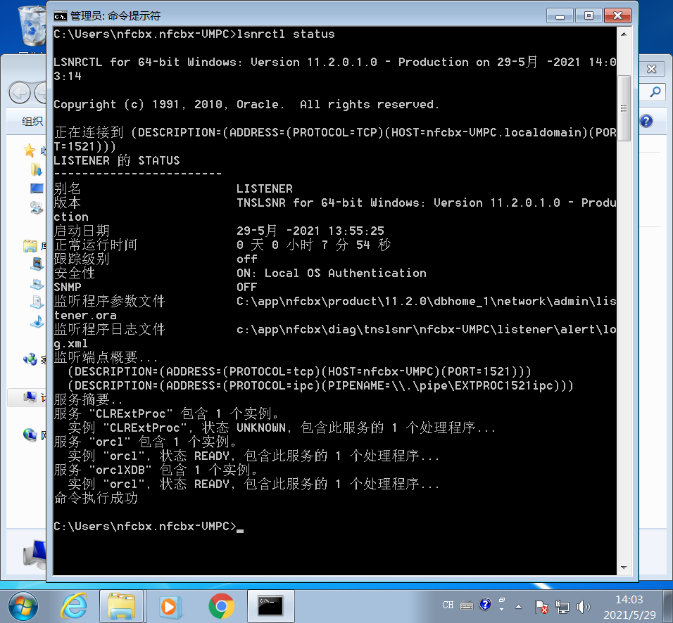Click the search magnifier in Explorer

pos(653,92)
